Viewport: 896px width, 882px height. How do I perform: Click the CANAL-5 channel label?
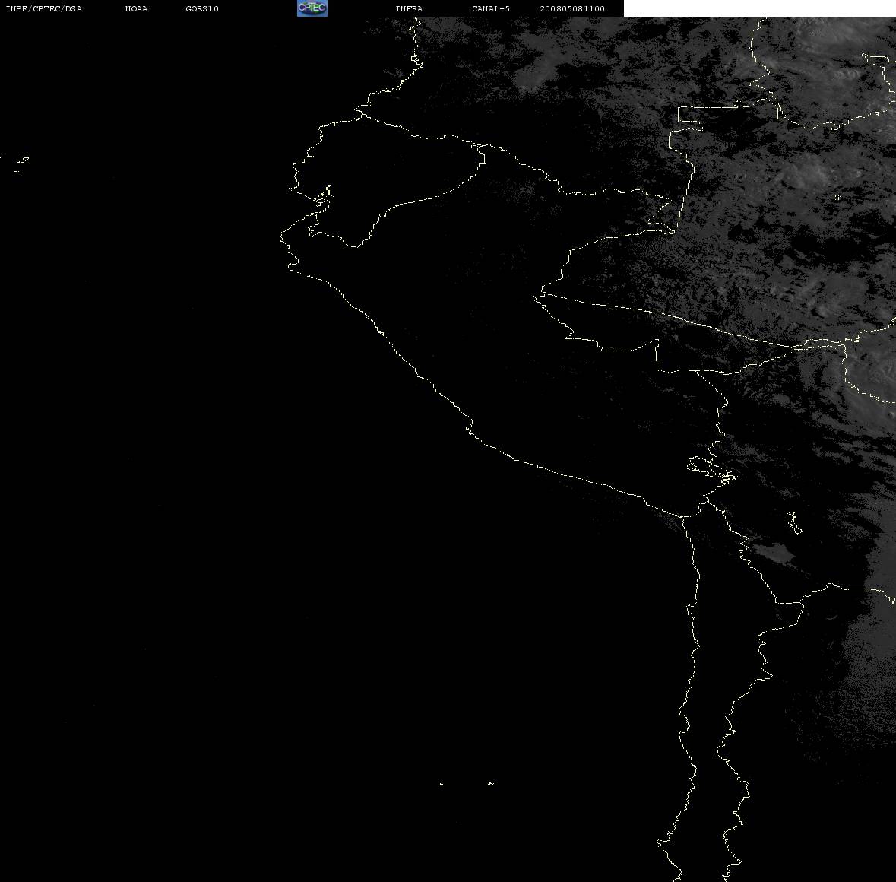pyautogui.click(x=491, y=8)
